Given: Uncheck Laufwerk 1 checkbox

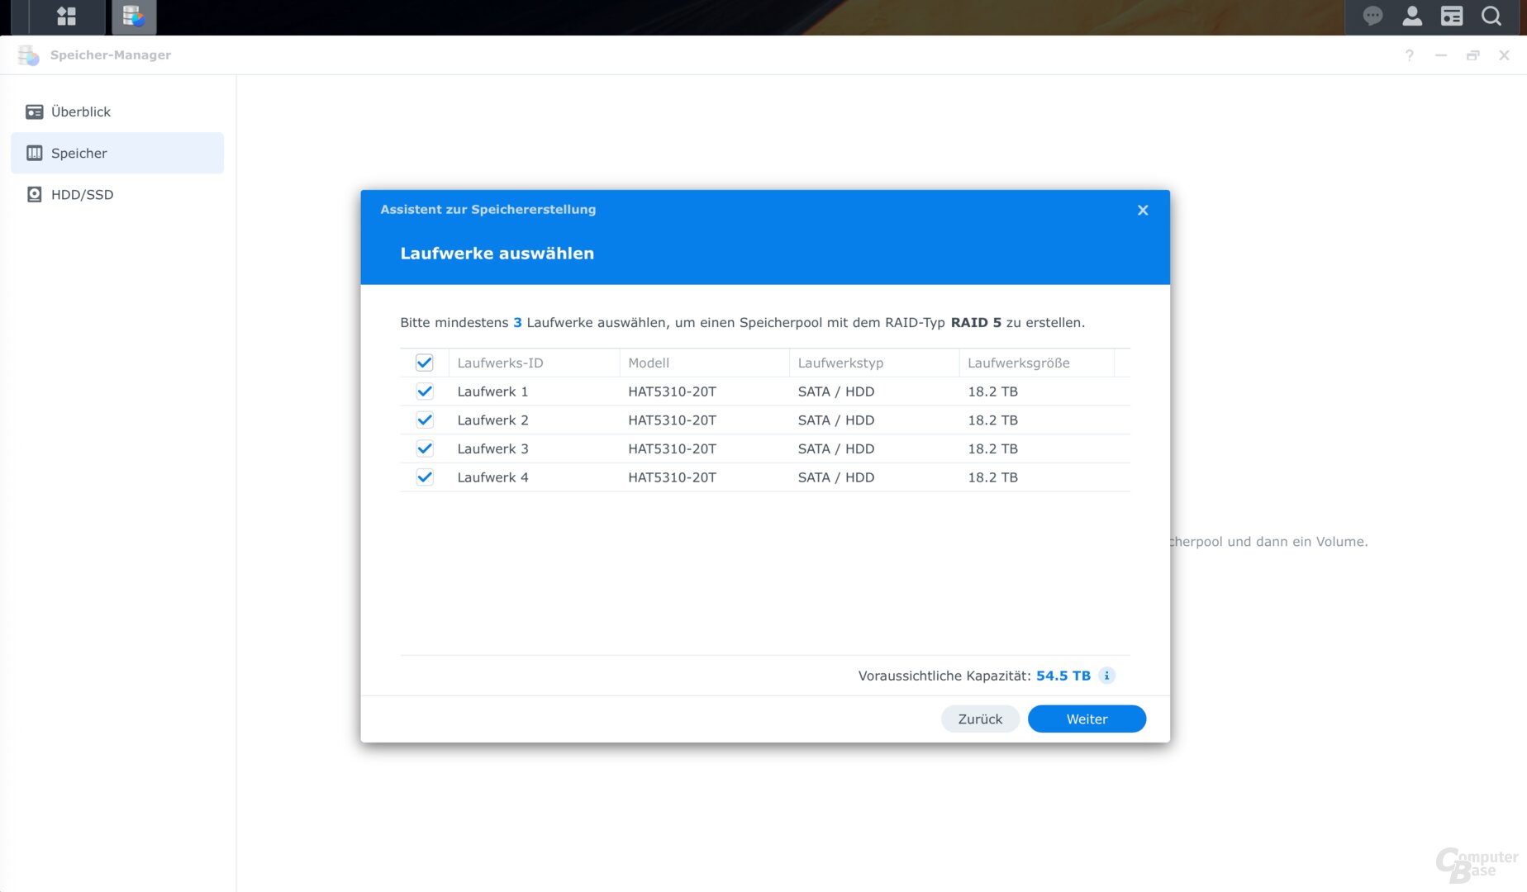Looking at the screenshot, I should 425,391.
